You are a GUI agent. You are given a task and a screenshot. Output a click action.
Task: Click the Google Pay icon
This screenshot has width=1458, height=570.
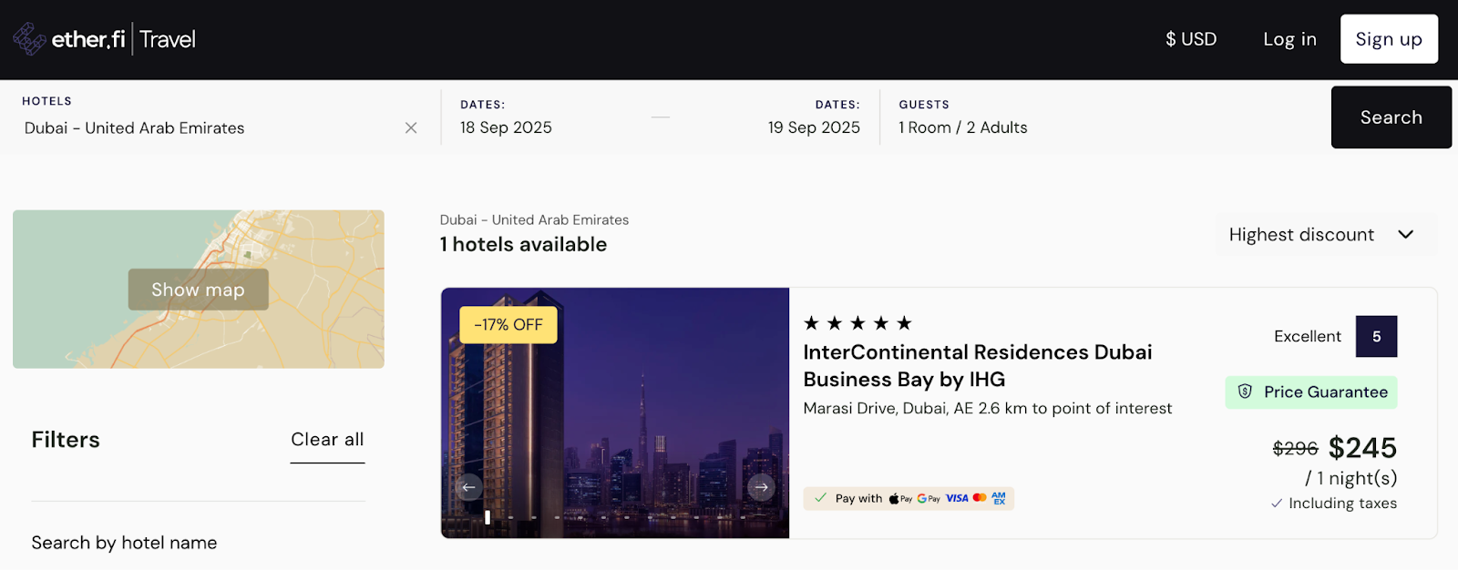pos(929,498)
